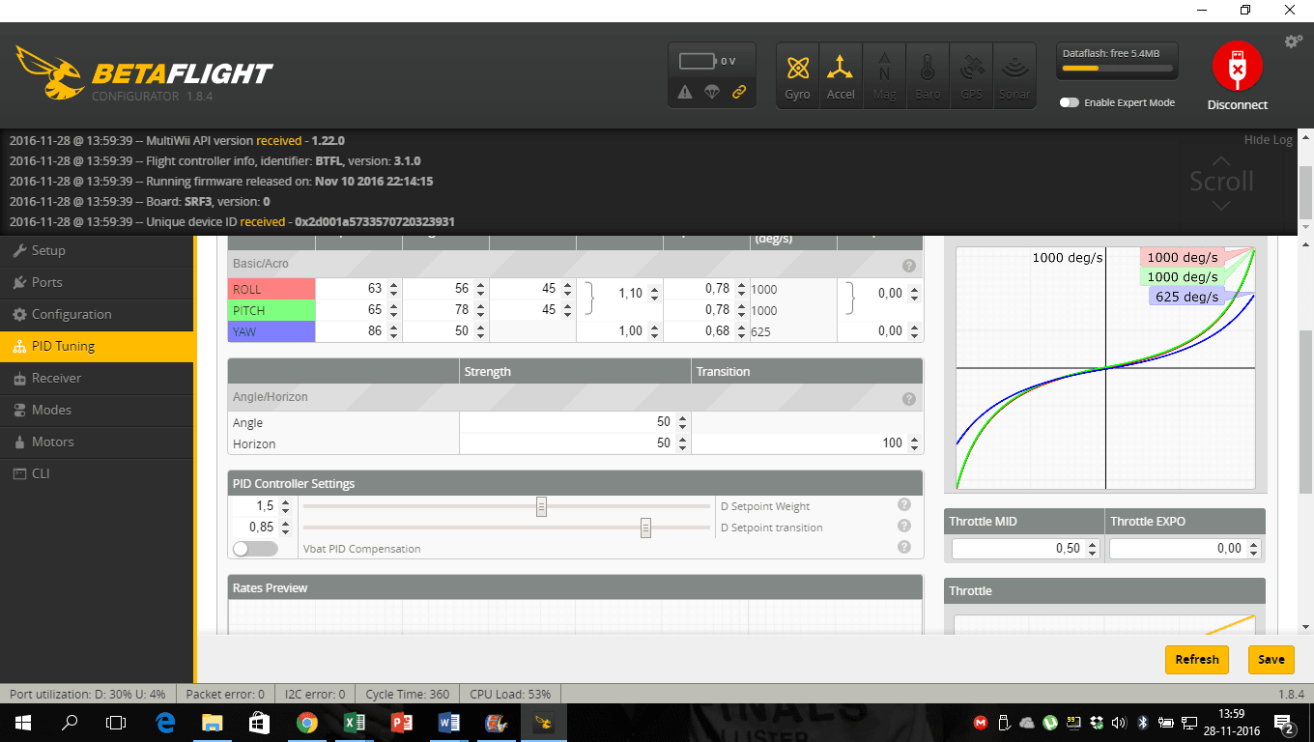Click the Sonar sensor icon

1014,75
